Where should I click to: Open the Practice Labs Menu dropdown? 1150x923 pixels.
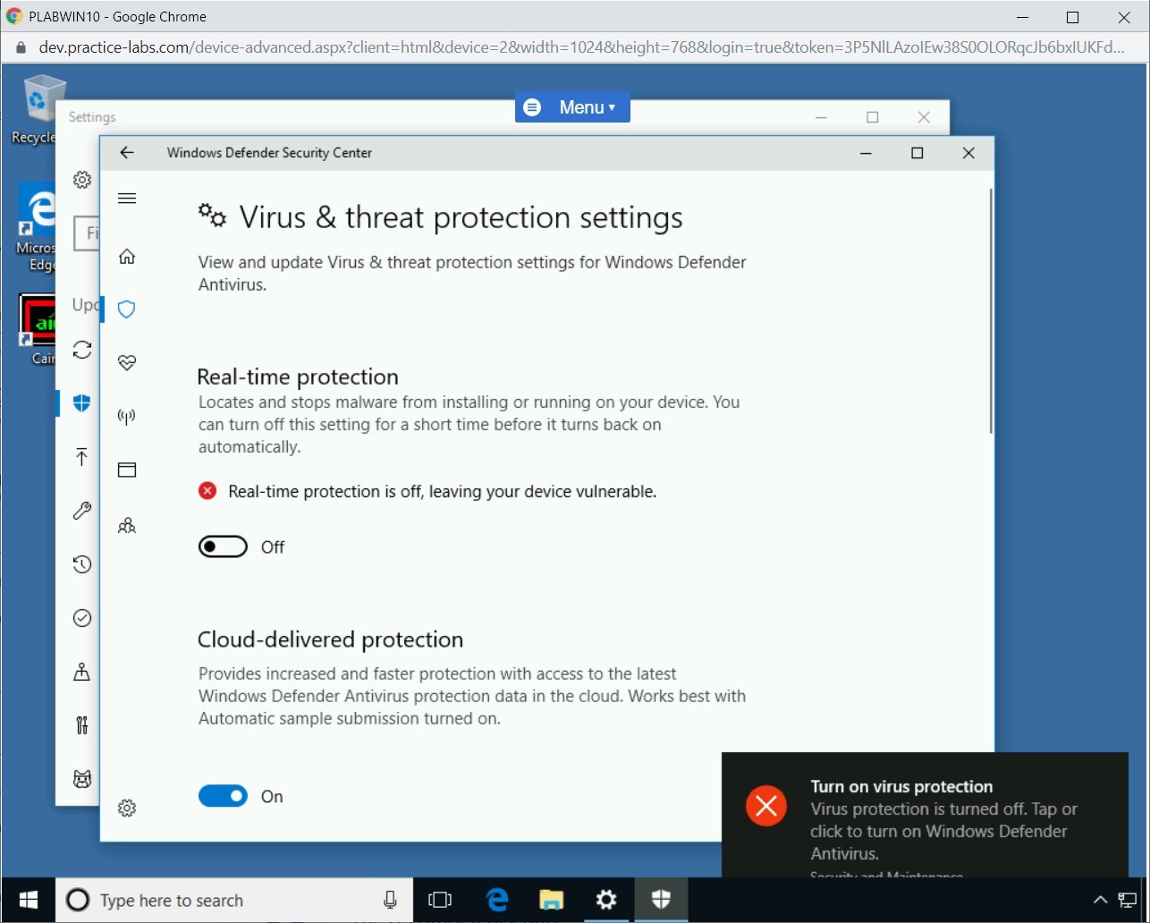point(572,107)
